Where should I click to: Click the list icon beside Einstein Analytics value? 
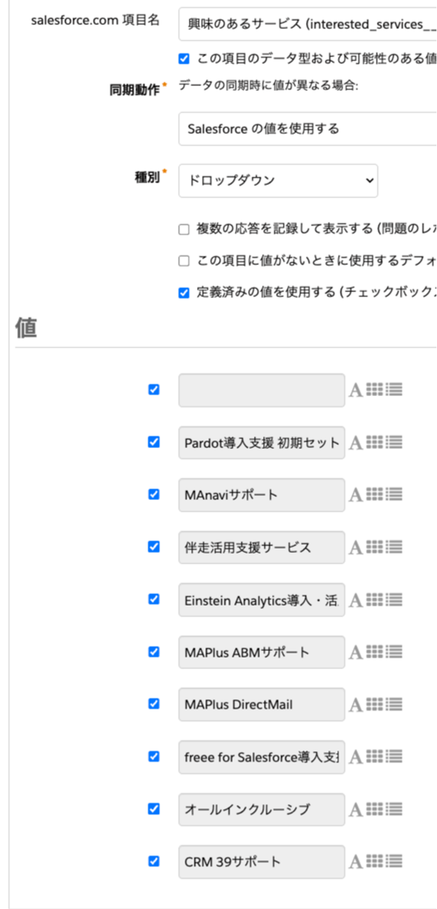tap(394, 600)
